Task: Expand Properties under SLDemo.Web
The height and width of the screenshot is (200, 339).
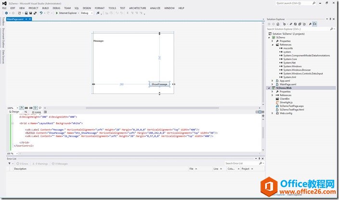Action: 273,92
